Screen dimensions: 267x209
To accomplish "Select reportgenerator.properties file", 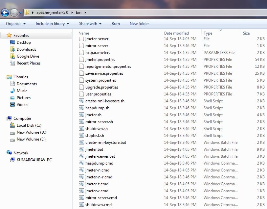I will [108, 66].
